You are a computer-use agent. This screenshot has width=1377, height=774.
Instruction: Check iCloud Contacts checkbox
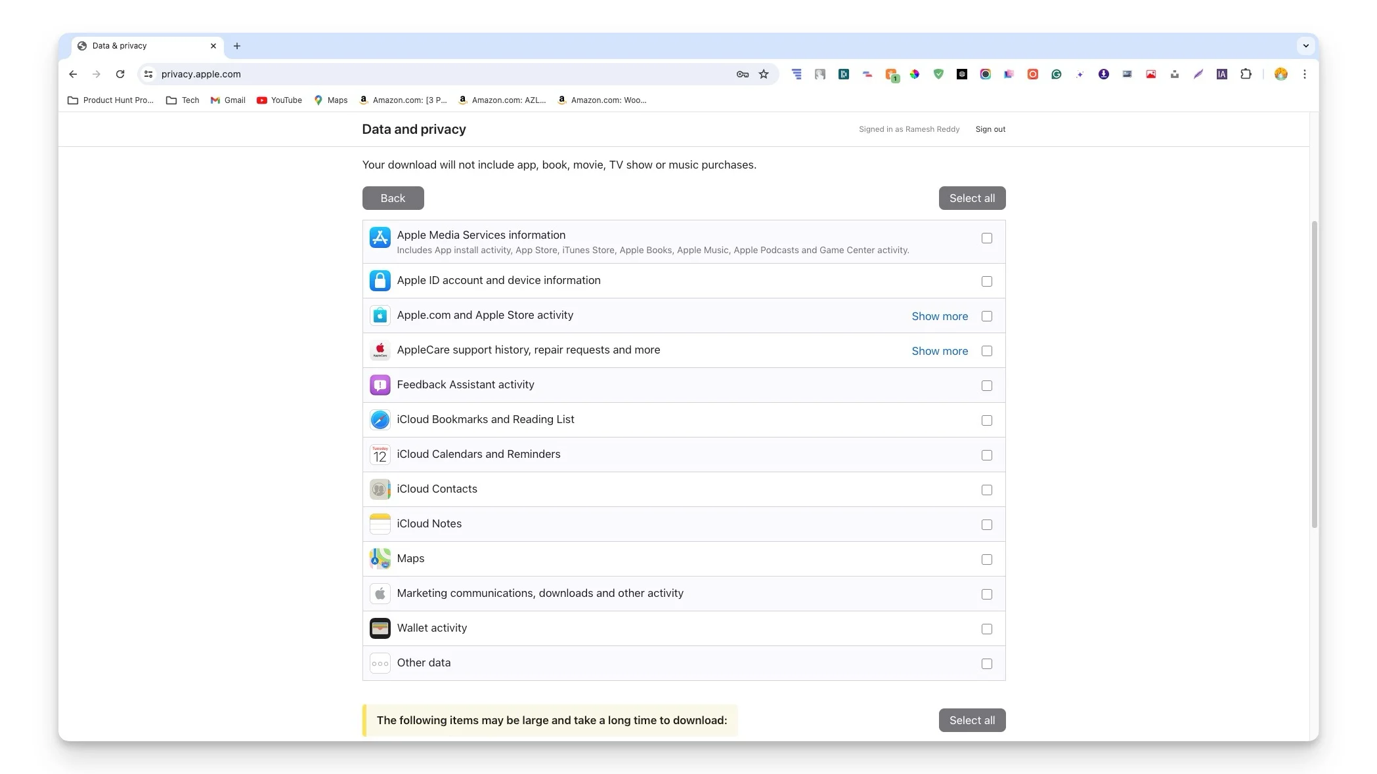point(987,490)
